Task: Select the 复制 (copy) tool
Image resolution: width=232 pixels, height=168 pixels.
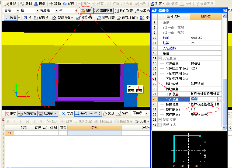Action: pyautogui.click(x=26, y=4)
